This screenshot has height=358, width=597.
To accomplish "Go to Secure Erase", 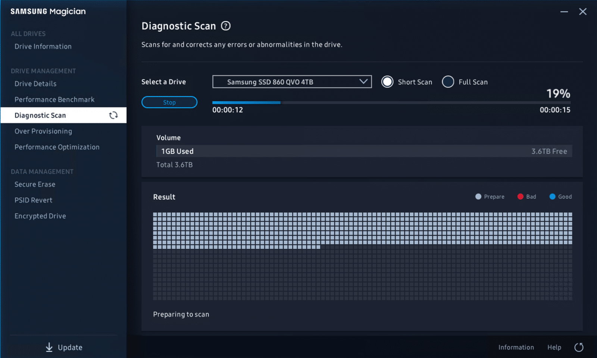I will pyautogui.click(x=35, y=184).
